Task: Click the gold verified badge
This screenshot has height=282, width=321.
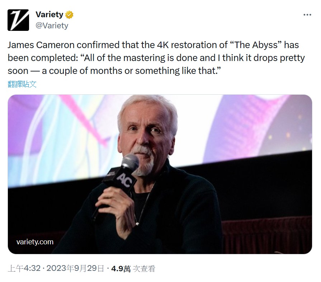Action: (70, 15)
